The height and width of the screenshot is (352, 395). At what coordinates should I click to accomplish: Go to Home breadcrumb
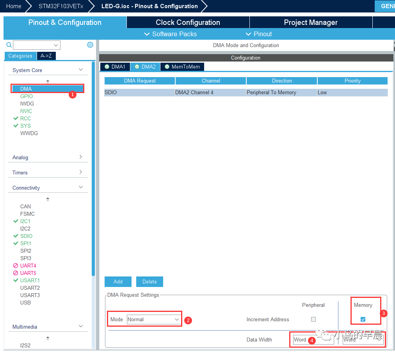pyautogui.click(x=14, y=6)
